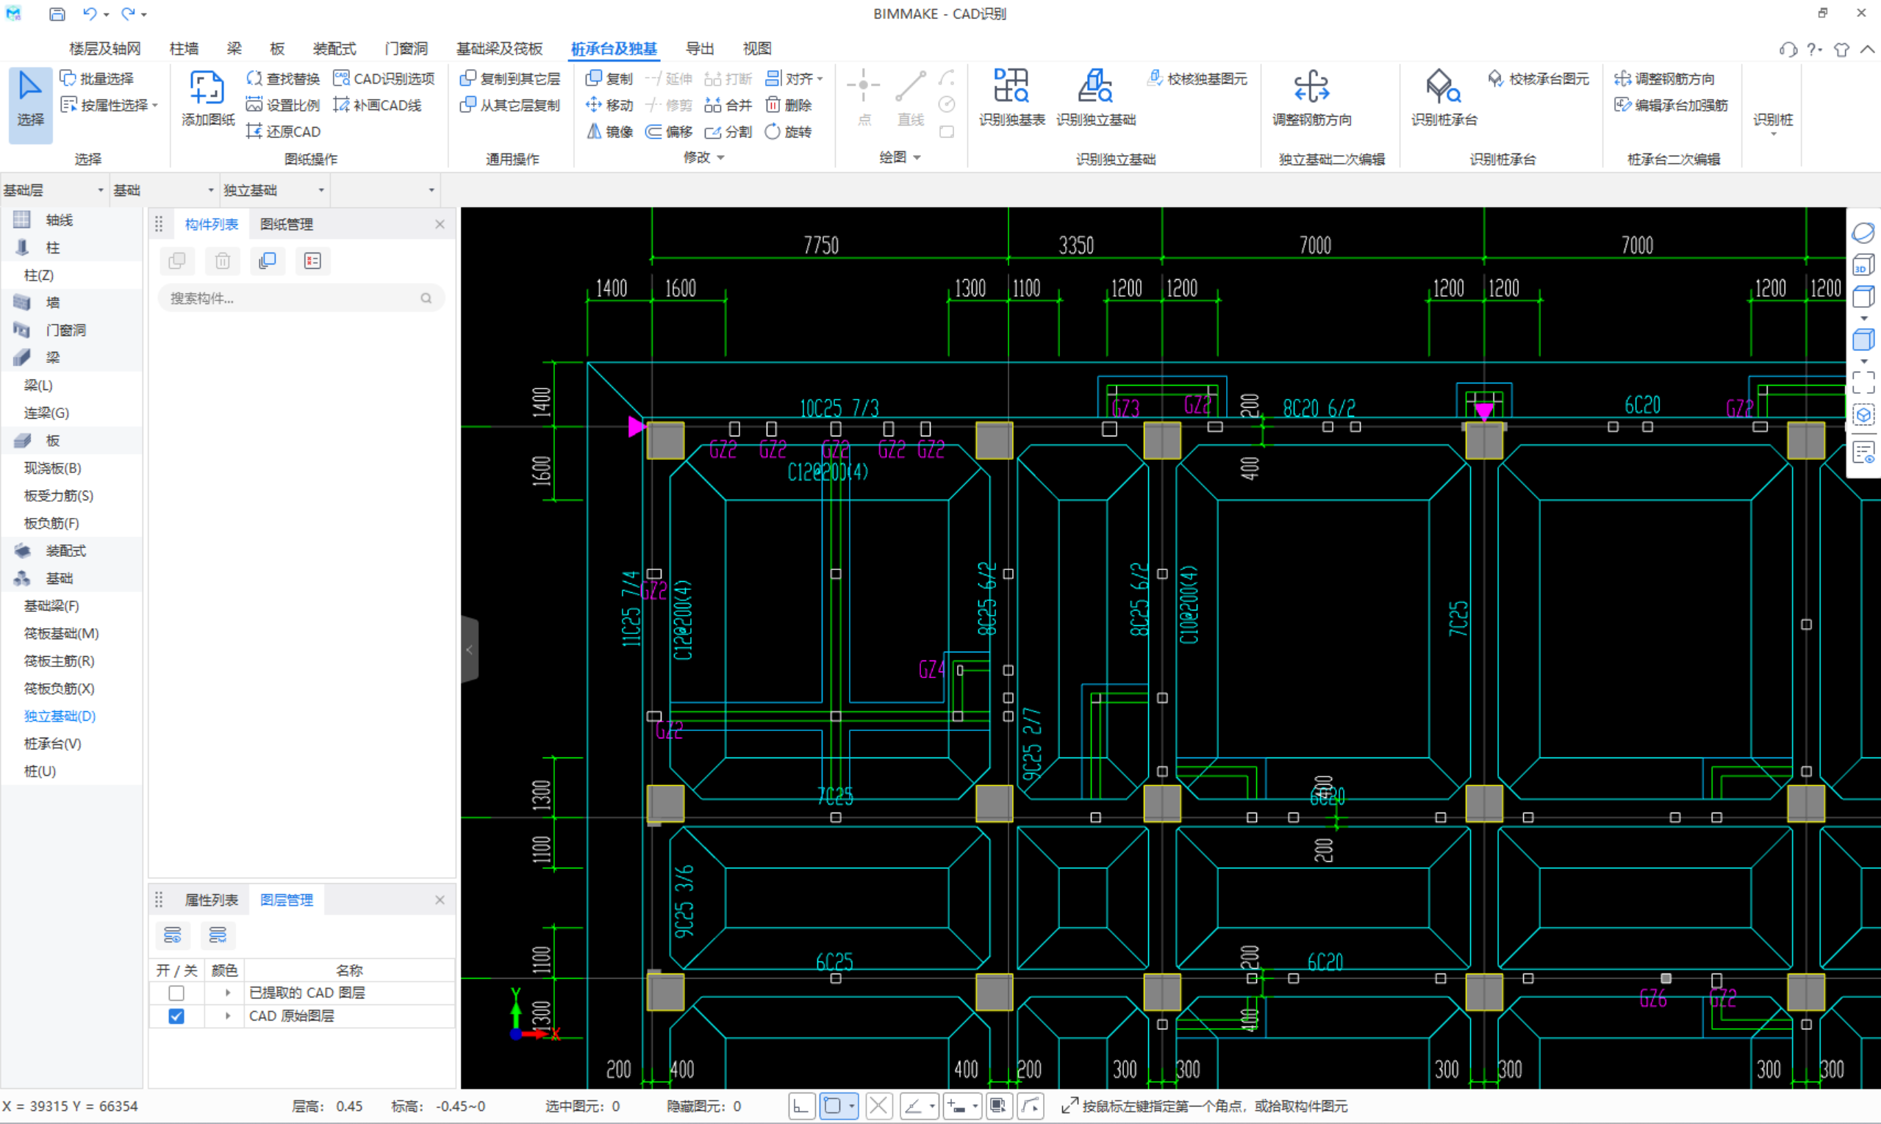Open the 装配式 ribbon tab
The image size is (1881, 1124).
pyautogui.click(x=334, y=49)
